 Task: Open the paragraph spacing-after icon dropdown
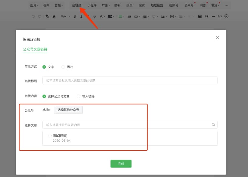point(155,16)
